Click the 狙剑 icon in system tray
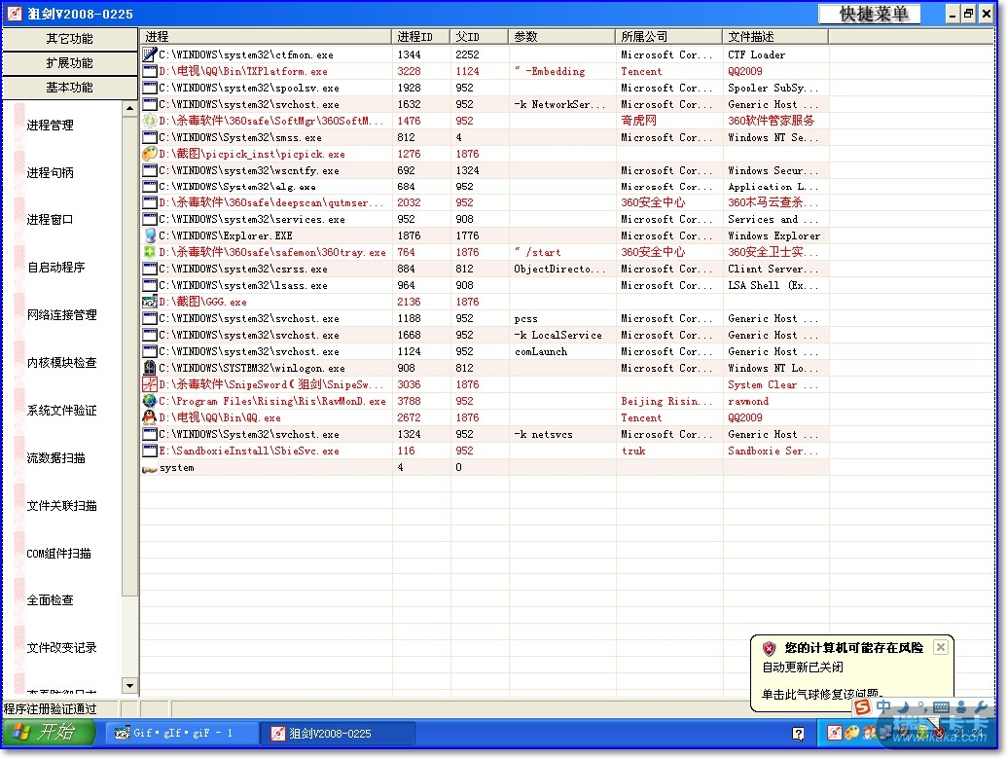 click(834, 733)
